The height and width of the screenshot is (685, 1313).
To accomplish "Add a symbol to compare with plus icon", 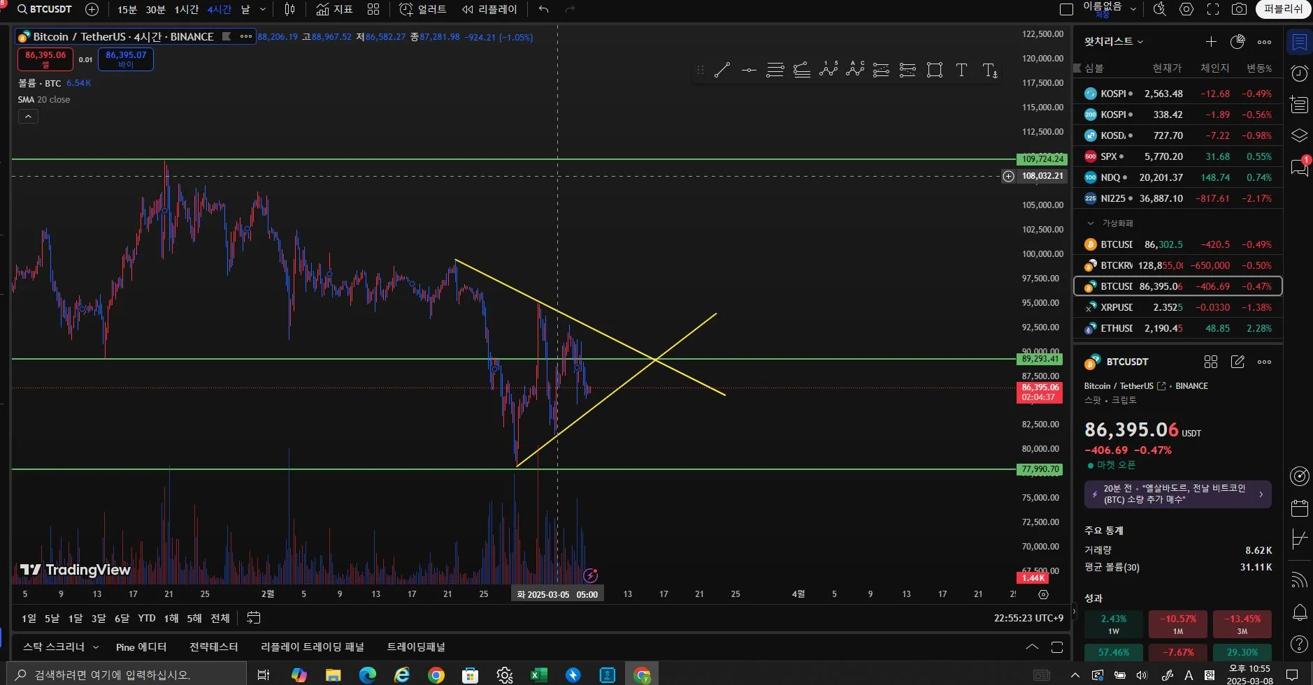I will tap(92, 9).
